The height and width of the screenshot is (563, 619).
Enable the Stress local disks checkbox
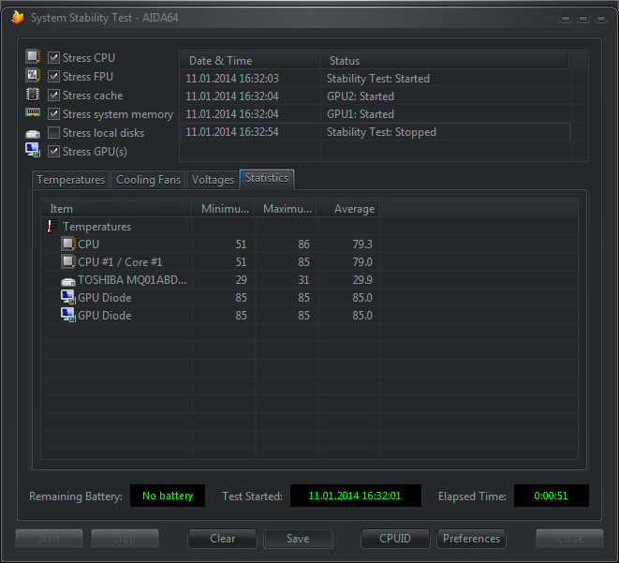[x=54, y=133]
